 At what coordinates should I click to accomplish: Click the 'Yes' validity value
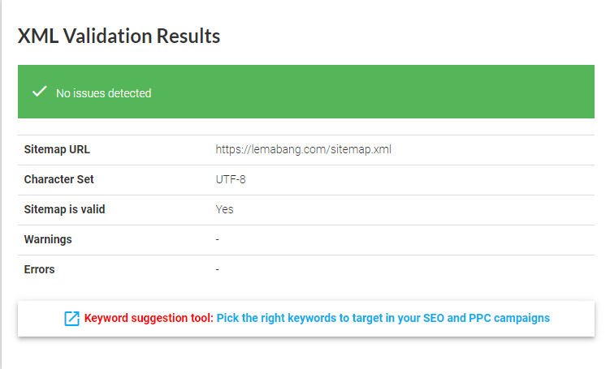pos(224,209)
